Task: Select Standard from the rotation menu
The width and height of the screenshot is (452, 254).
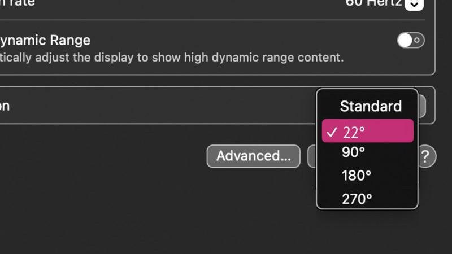Action: click(x=371, y=106)
